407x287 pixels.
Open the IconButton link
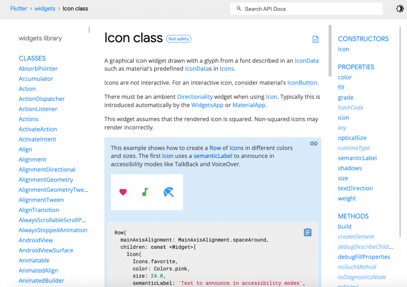(302, 83)
